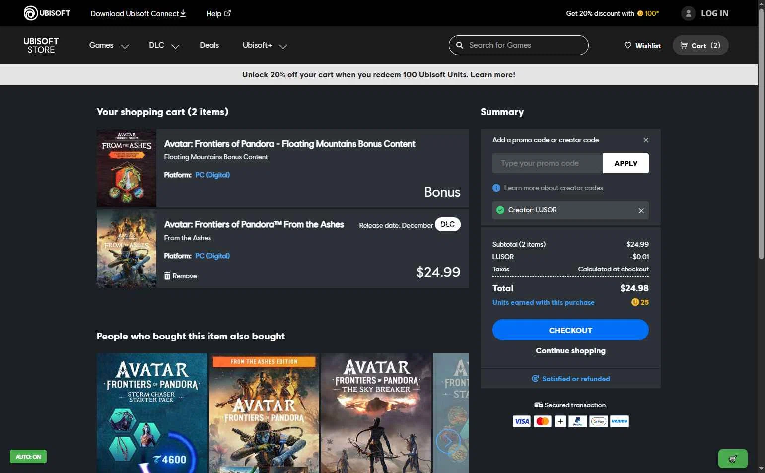Click the promo code input field
The height and width of the screenshot is (473, 765).
pyautogui.click(x=548, y=163)
